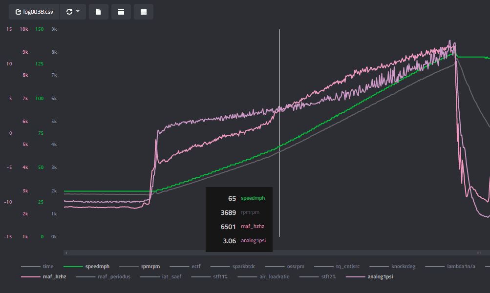Click the pink 10k axis label

coord(24,29)
